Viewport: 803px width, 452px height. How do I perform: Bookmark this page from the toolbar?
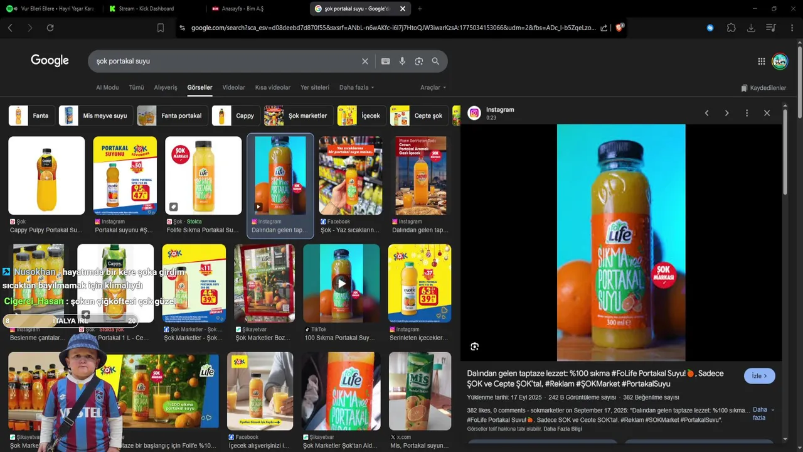click(x=161, y=28)
